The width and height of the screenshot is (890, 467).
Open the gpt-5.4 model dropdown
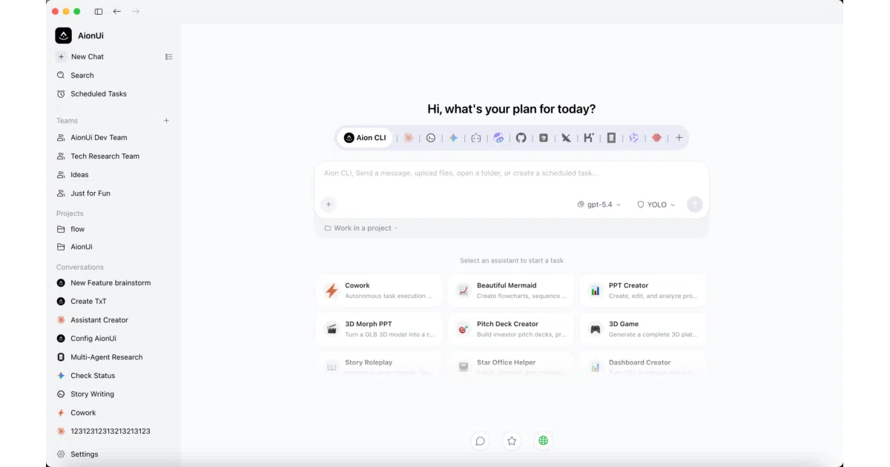pyautogui.click(x=599, y=205)
